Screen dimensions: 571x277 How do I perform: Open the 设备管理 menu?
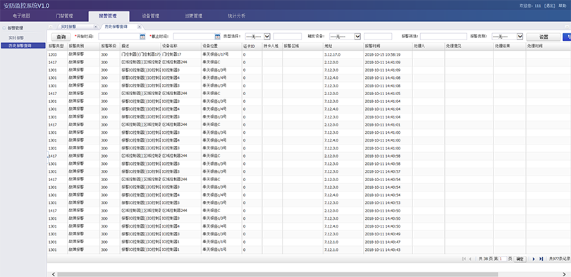point(150,16)
